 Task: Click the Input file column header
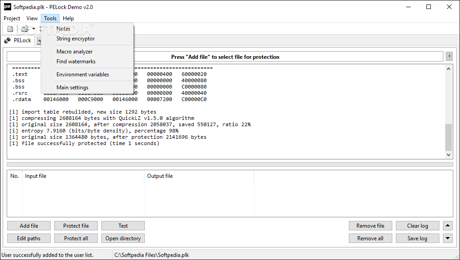click(83, 176)
